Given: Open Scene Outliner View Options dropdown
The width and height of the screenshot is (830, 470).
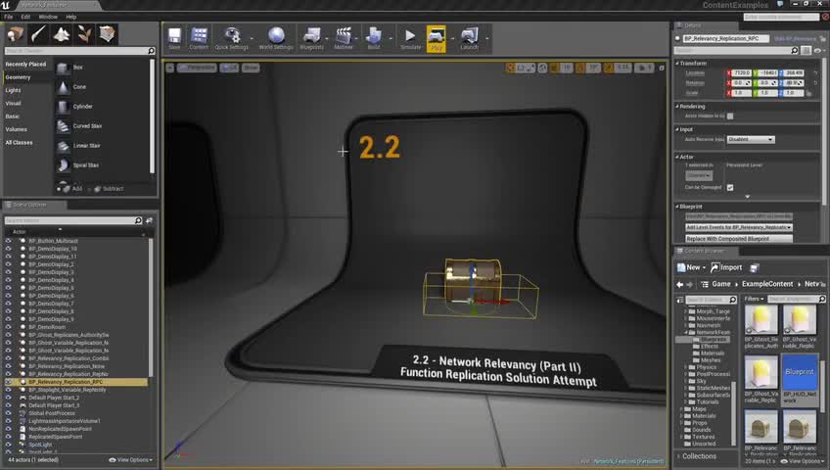Looking at the screenshot, I should coord(131,460).
